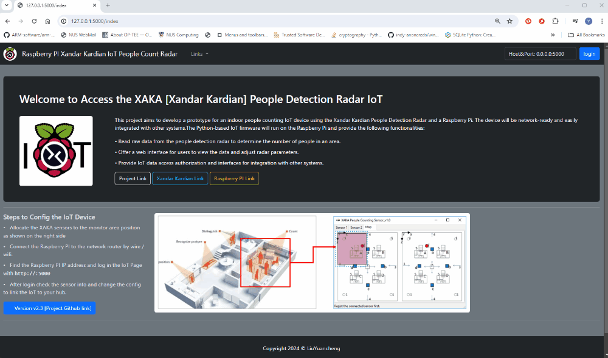The image size is (608, 358).
Task: Click the 'Allocate the XAKA sensors' step text
Action: click(x=72, y=232)
